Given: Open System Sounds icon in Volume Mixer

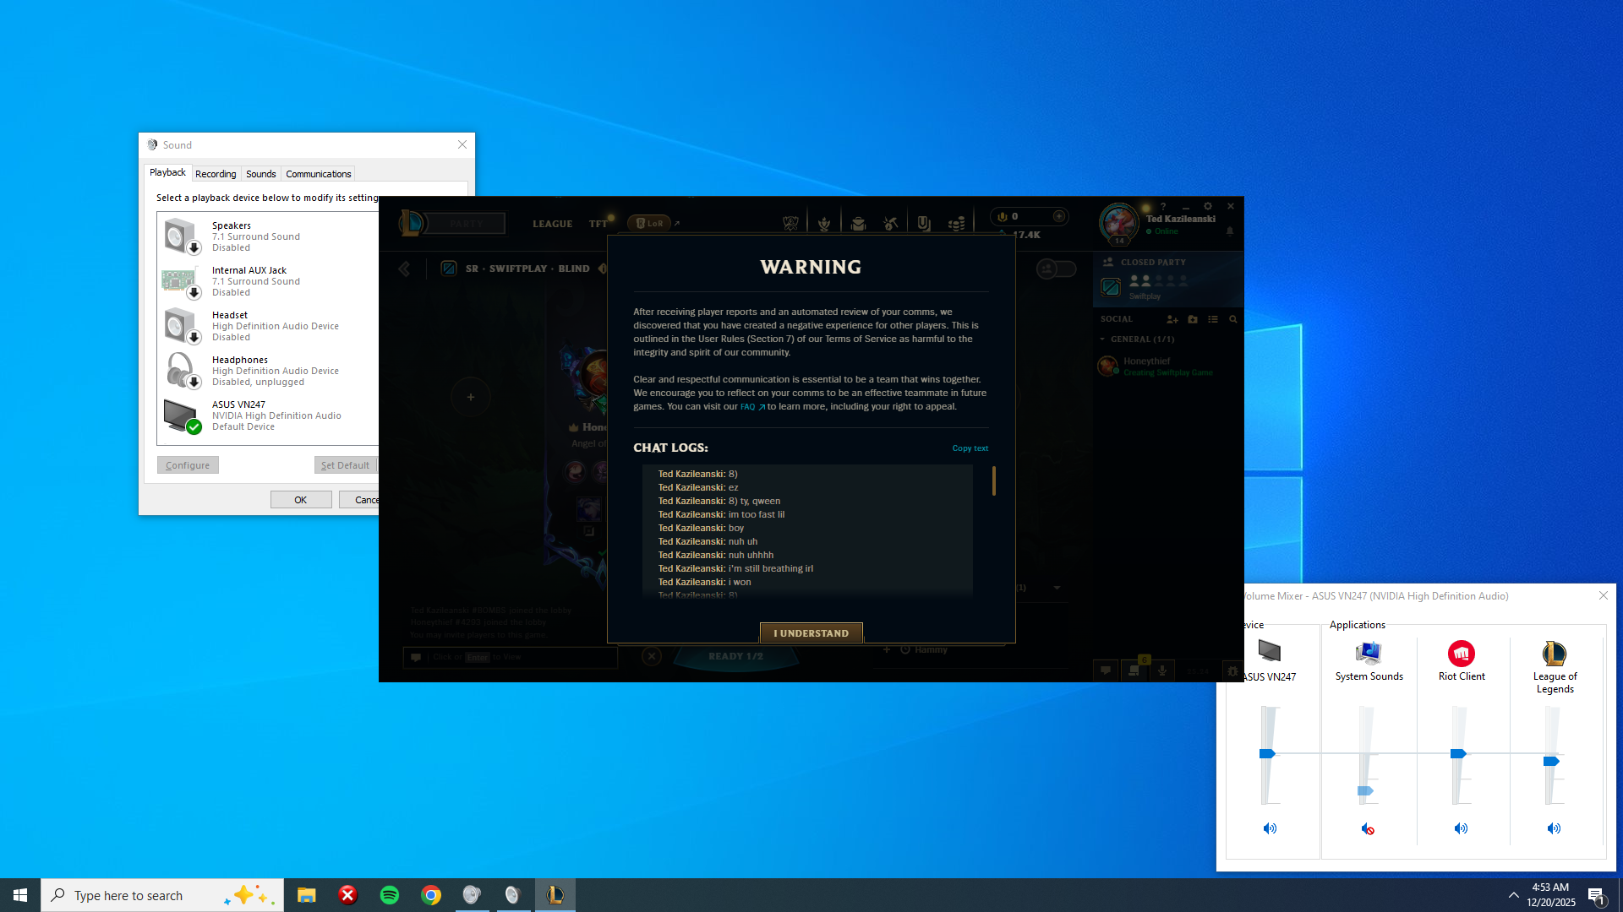Looking at the screenshot, I should 1368,654.
